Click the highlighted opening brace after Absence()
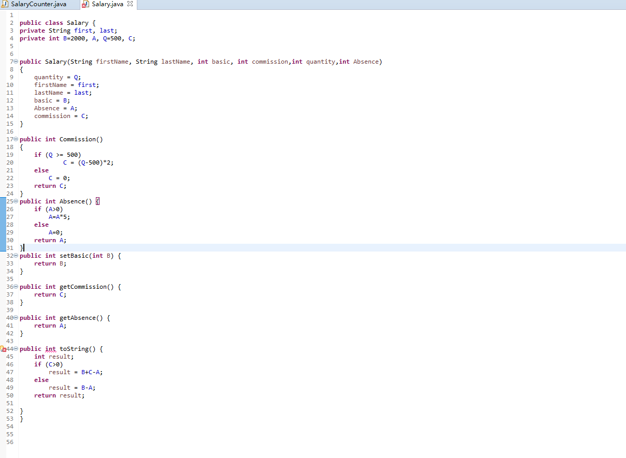 point(97,201)
